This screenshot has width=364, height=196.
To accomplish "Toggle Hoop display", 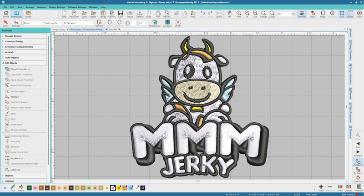I will tap(323, 14).
